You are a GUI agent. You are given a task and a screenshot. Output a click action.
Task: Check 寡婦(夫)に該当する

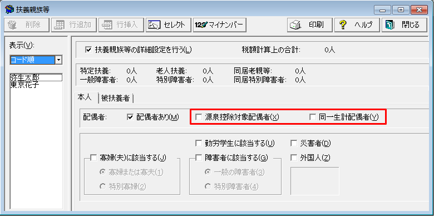93,158
